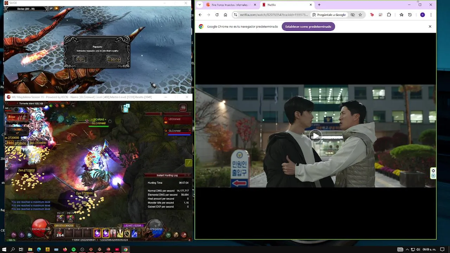Open Spotify from the taskbar
Viewport: 450px width, 253px height.
73,249
